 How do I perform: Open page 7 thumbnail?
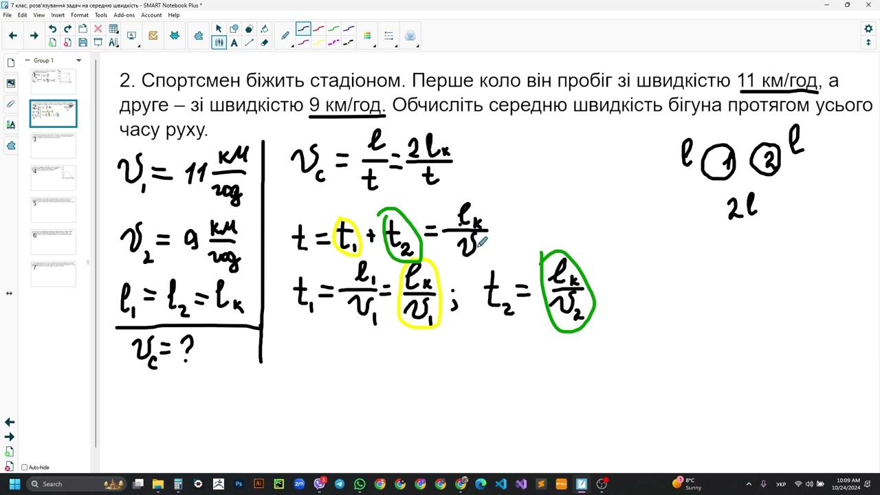[54, 274]
